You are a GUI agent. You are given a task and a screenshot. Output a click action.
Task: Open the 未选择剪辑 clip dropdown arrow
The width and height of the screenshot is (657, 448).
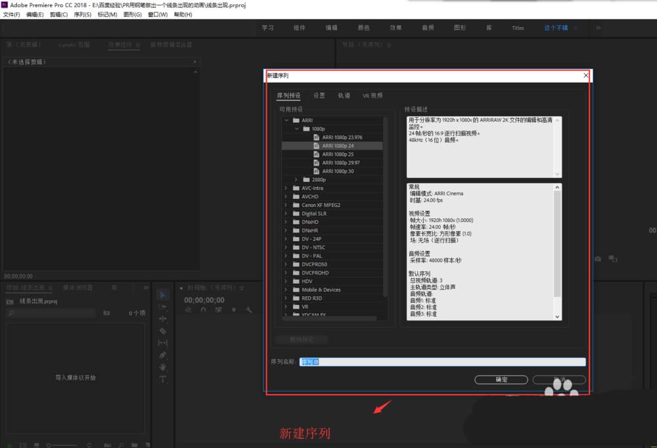[x=195, y=62]
